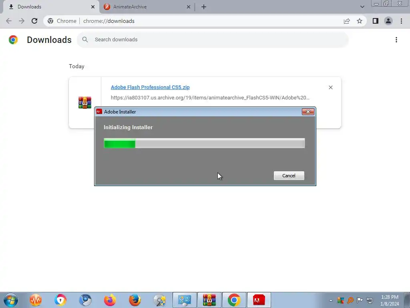Open a new browser tab

(x=204, y=7)
